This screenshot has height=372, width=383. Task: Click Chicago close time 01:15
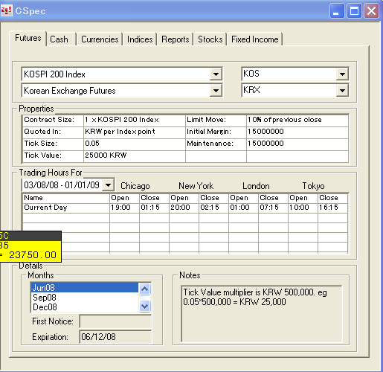tap(154, 208)
